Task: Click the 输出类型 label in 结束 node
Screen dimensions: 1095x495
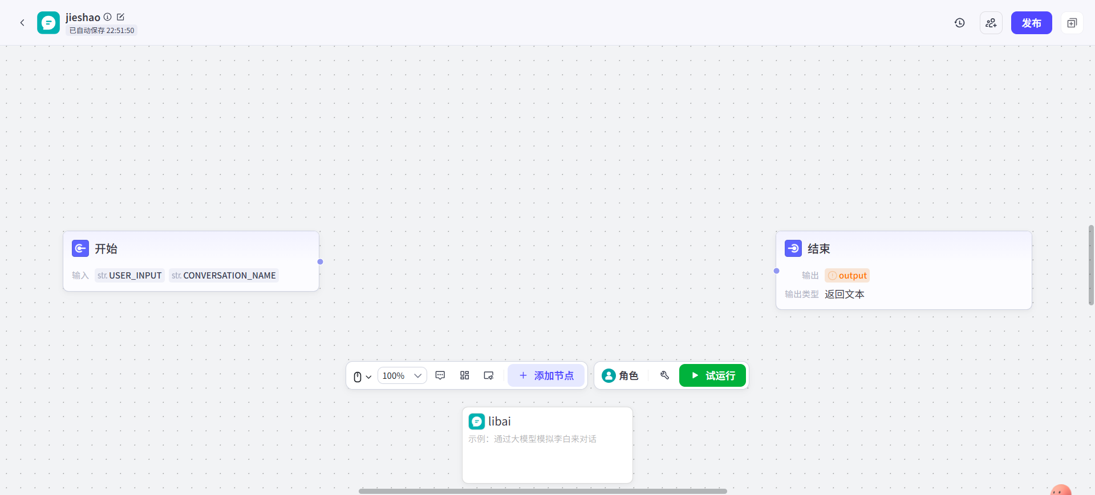Action: [x=802, y=294]
